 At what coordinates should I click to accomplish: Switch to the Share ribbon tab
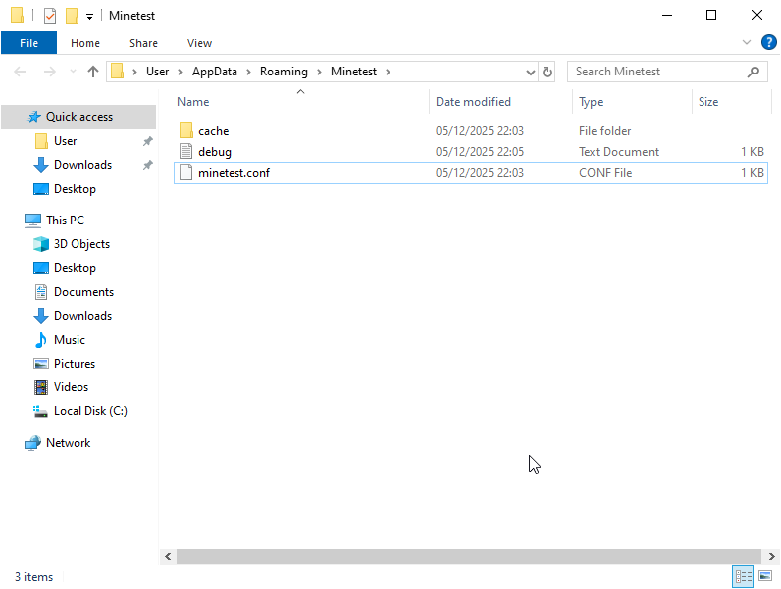pyautogui.click(x=143, y=43)
